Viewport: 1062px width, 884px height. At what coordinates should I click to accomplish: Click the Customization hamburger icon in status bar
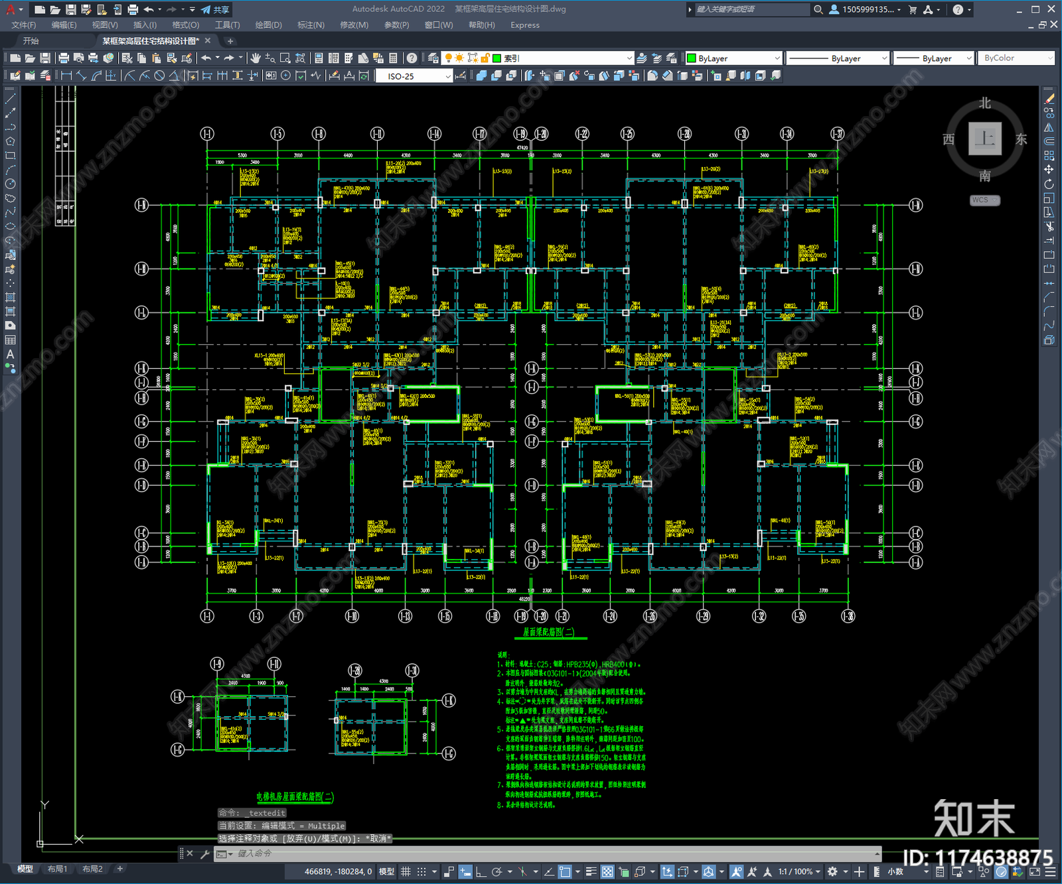[1050, 871]
